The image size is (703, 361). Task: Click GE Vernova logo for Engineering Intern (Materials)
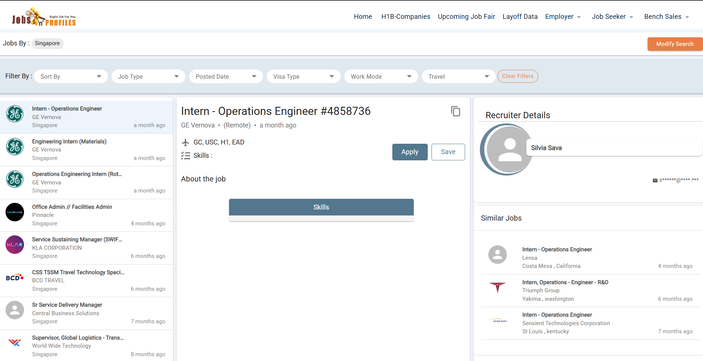tap(15, 146)
